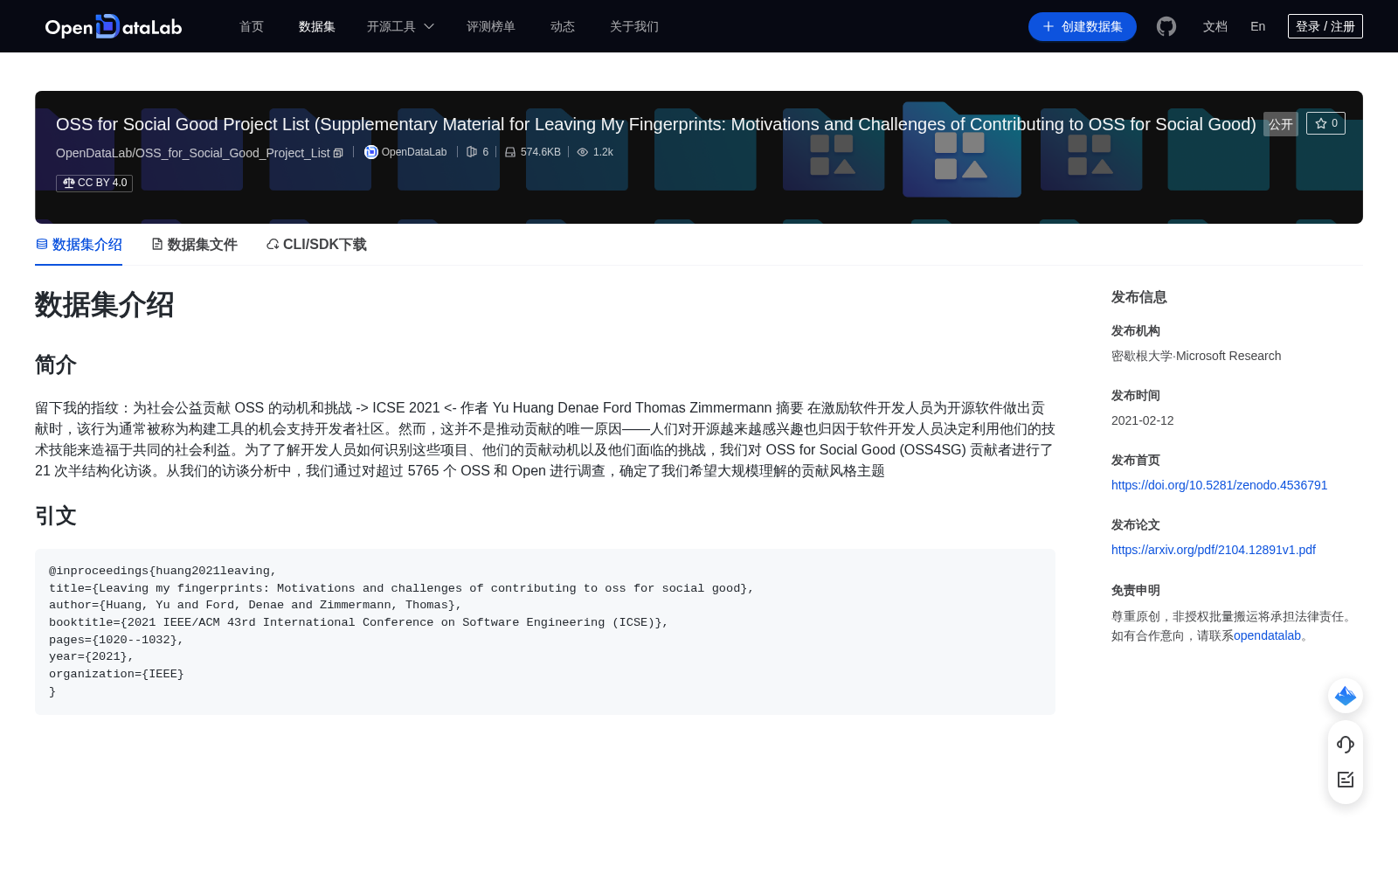1398x874 pixels.
Task: Click the 简介 section heading
Action: [56, 364]
